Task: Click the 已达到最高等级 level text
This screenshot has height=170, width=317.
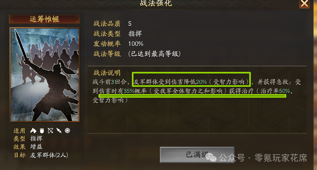Action: [x=154, y=54]
